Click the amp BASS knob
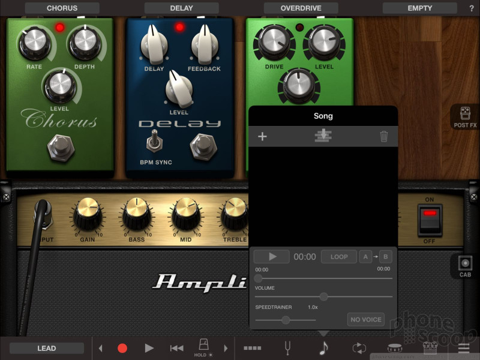The image size is (480, 360). click(x=137, y=214)
